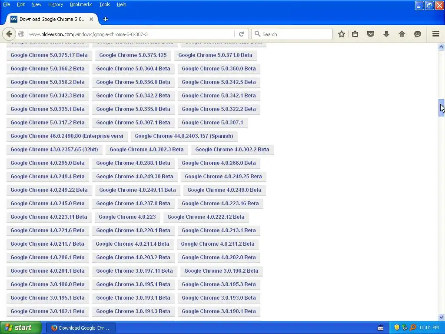Click the scrollbar down arrow

point(442,317)
